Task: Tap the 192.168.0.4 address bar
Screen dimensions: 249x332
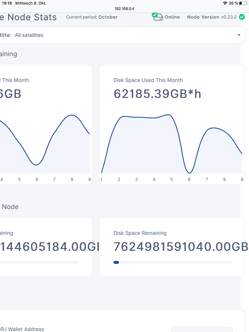Action: tap(124, 9)
